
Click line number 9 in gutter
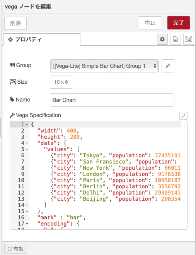click(x=22, y=174)
